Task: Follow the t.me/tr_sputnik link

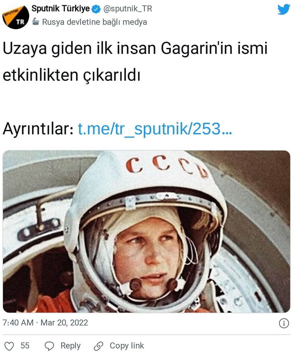Action: [155, 129]
